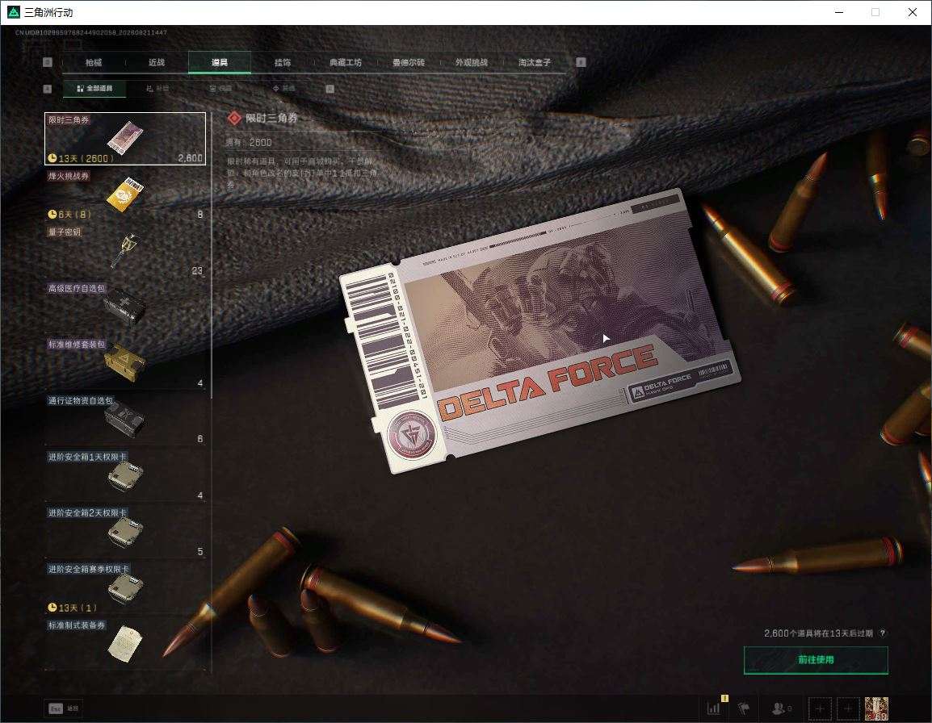
Task: Click the 三角洲行动 app icon in the title bar
Action: pos(13,12)
